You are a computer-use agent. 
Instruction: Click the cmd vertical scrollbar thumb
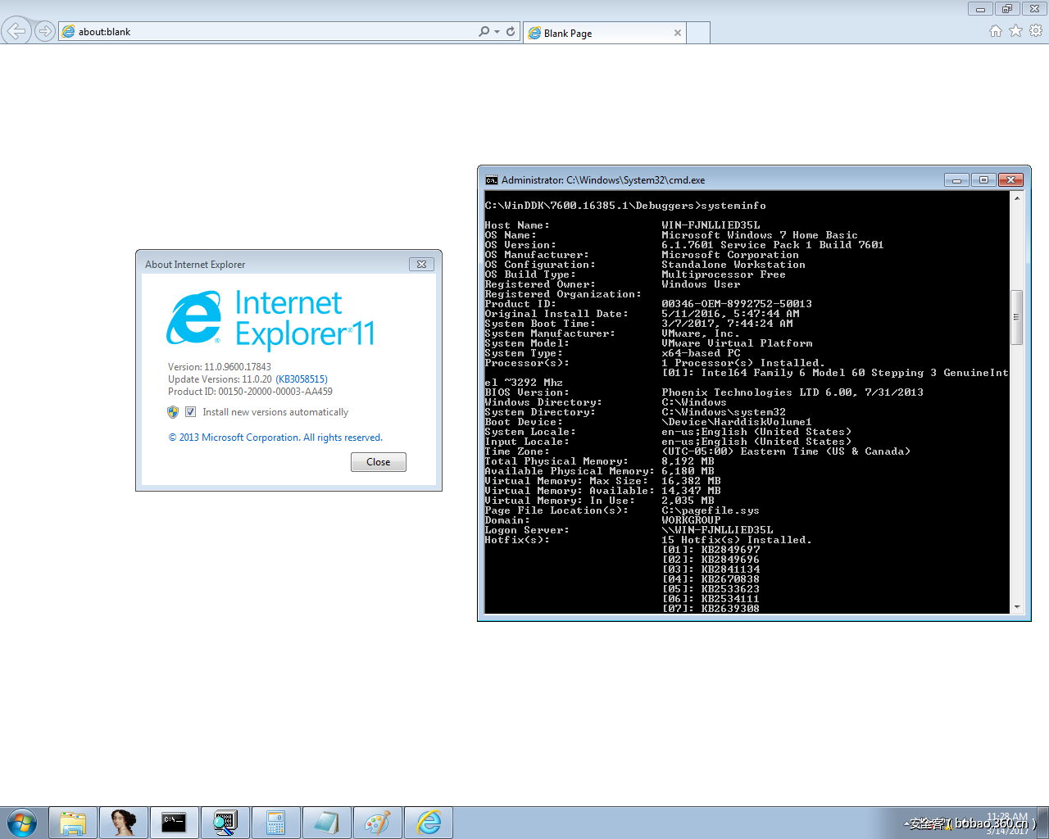tap(1017, 317)
